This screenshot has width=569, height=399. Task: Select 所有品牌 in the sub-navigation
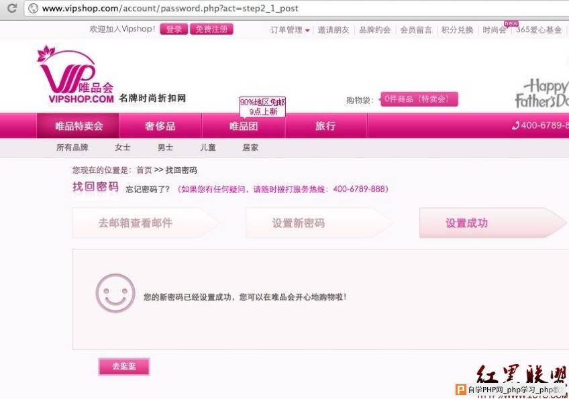coord(72,148)
